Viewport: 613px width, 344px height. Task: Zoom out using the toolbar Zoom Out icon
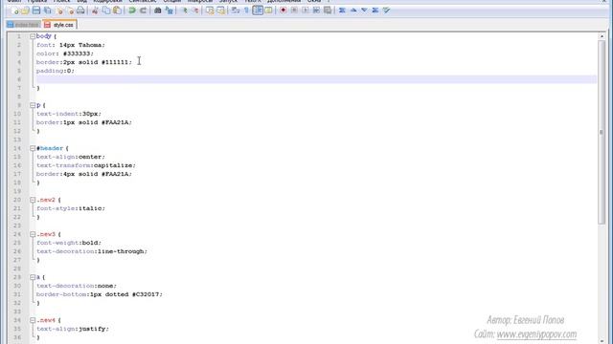[195, 11]
